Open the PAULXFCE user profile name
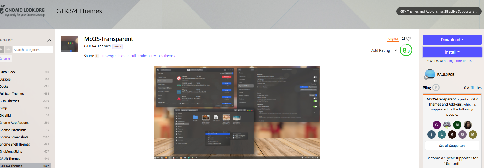 coord(446,75)
